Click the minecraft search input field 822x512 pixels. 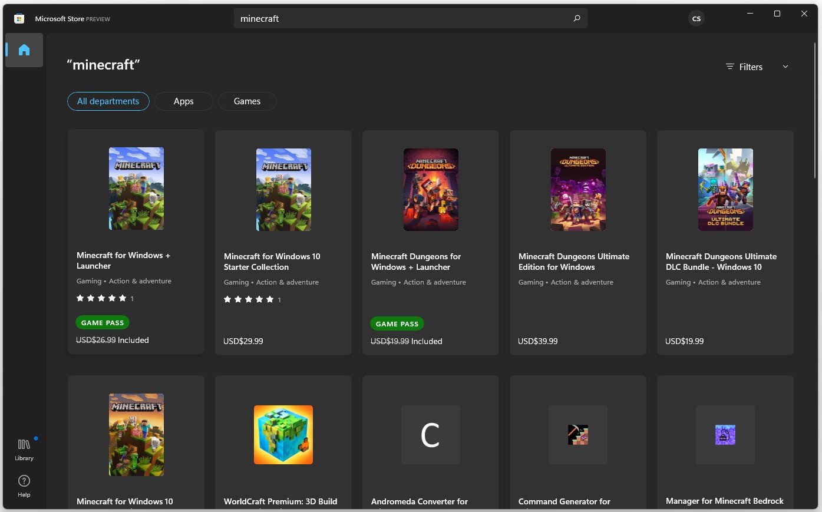tap(411, 18)
